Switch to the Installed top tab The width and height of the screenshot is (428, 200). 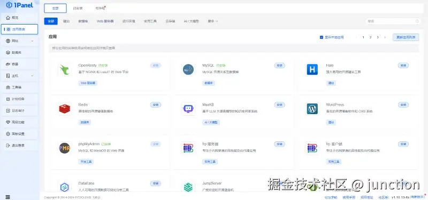pyautogui.click(x=78, y=8)
